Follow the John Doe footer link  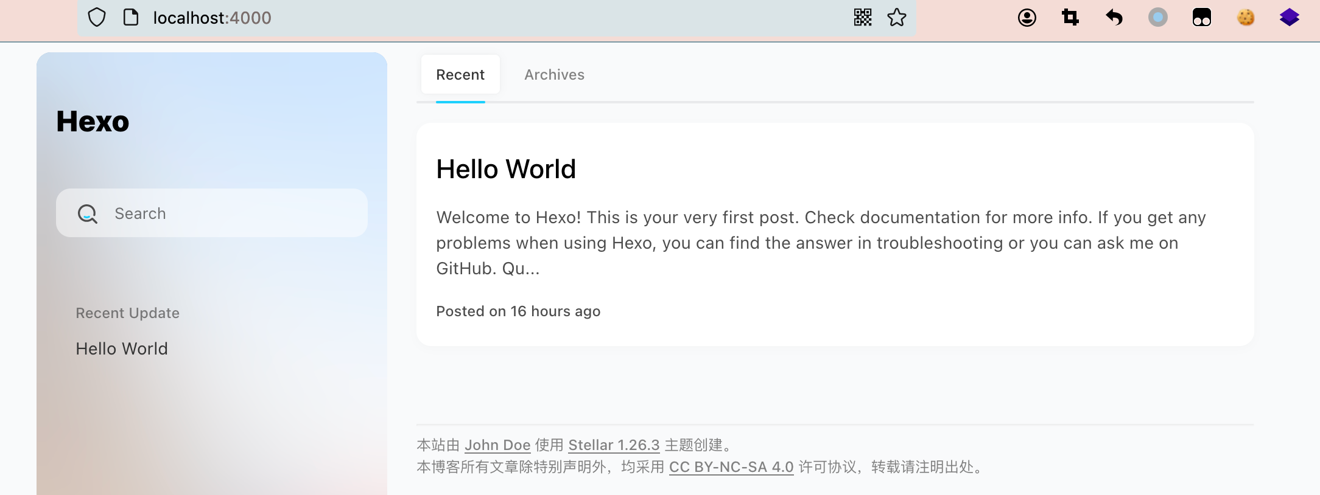point(497,445)
